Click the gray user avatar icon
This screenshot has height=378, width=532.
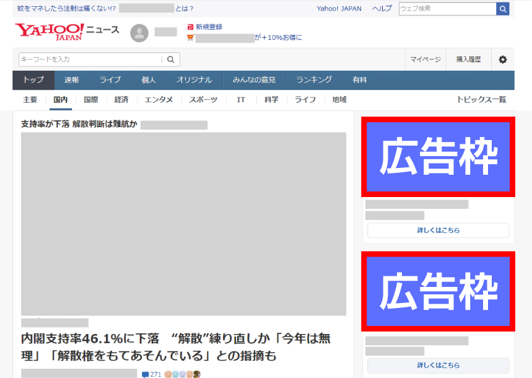(139, 33)
